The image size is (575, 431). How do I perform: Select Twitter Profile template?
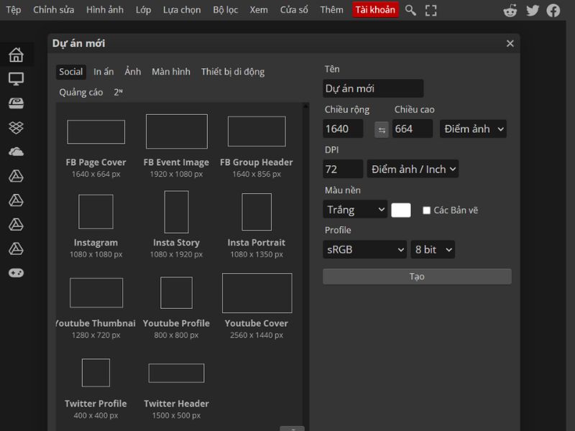coord(96,389)
